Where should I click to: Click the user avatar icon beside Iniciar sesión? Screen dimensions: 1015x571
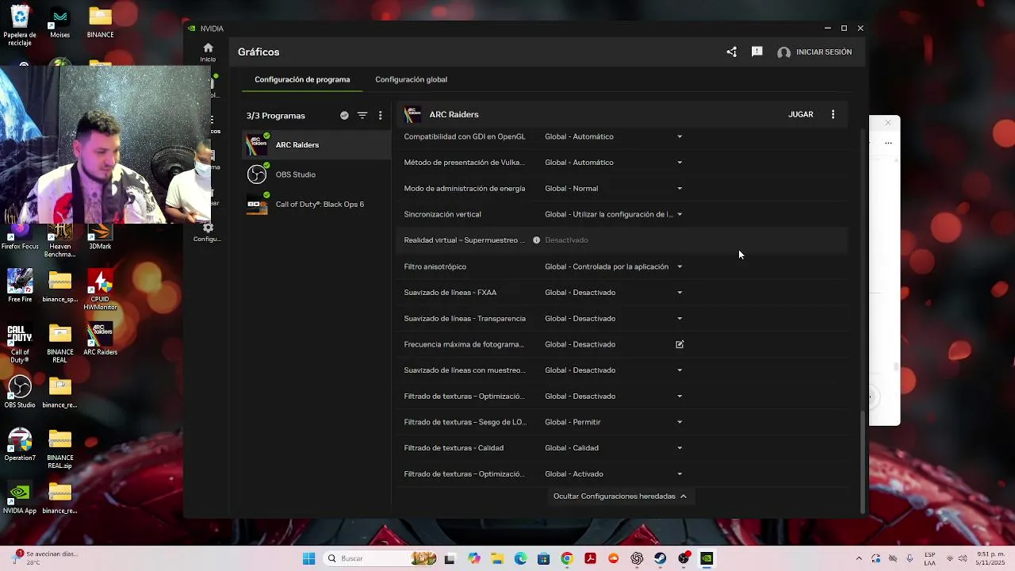(x=783, y=52)
